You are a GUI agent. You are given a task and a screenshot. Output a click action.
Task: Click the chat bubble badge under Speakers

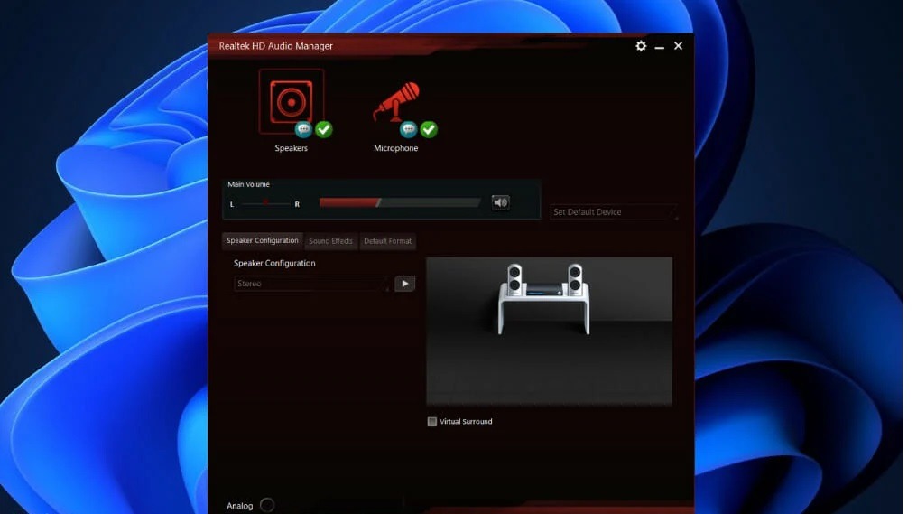[x=303, y=129]
